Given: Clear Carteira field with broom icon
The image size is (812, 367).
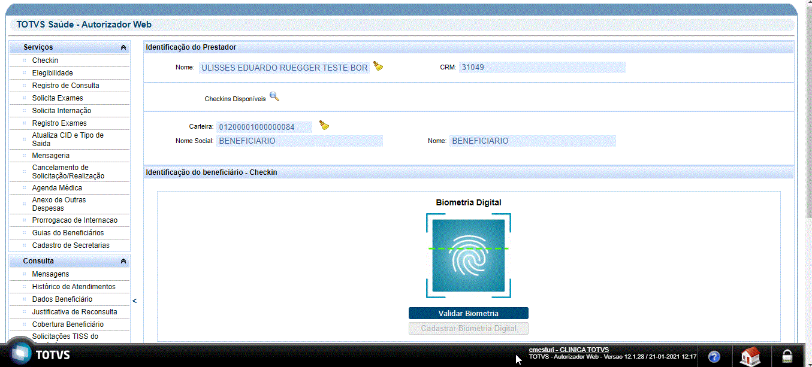Looking at the screenshot, I should pos(324,125).
